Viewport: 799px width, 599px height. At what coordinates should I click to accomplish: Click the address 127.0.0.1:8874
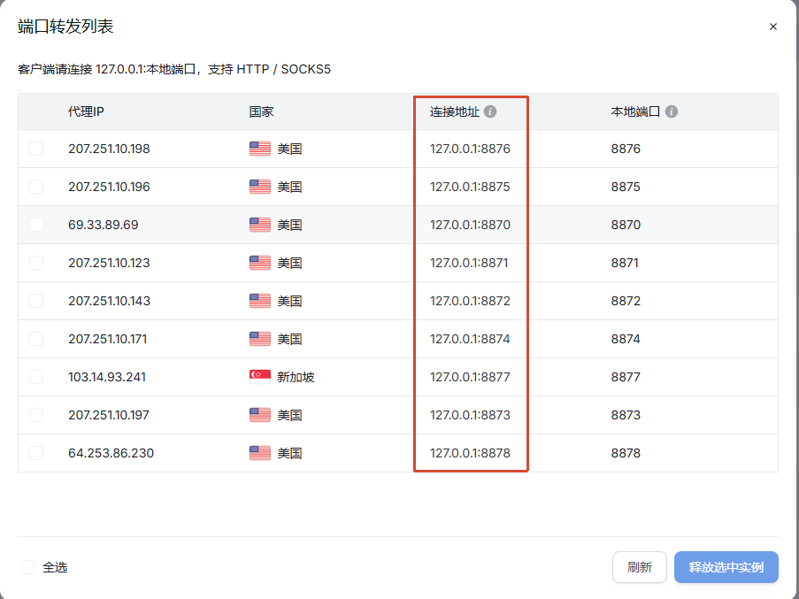click(470, 339)
